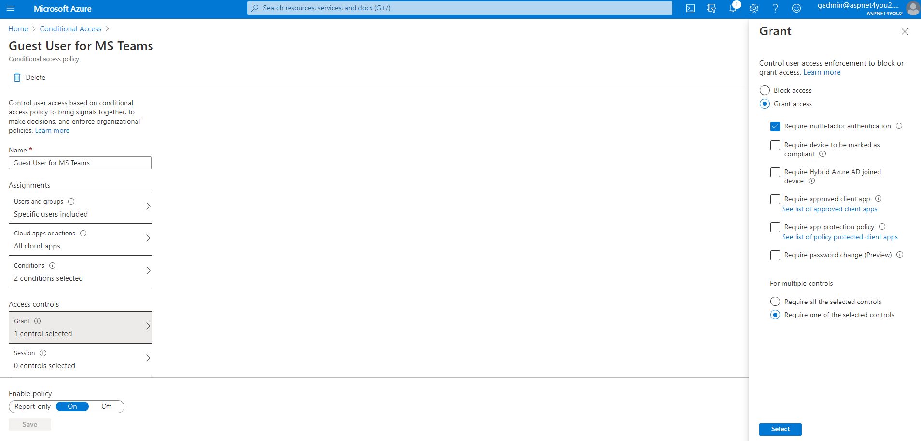Screen dimensions: 921x441
Task: Uncheck Require multi-factor authentication checkbox
Action: (x=775, y=126)
